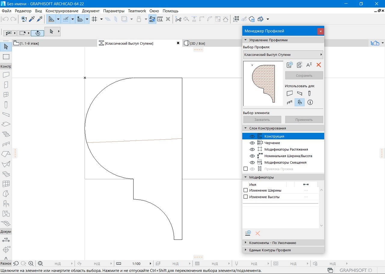Enable the Изменение Ширины checkbox
385x274 pixels.
pyautogui.click(x=245, y=190)
